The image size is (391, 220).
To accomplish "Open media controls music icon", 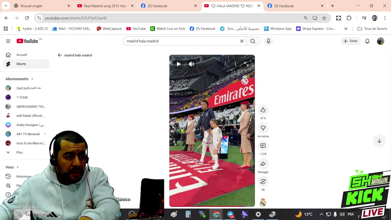I will point(364,18).
